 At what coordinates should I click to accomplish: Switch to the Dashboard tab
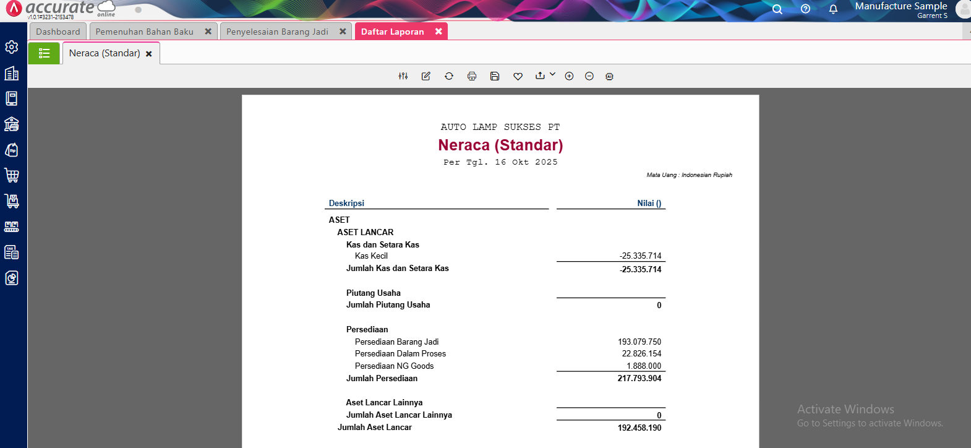(58, 32)
